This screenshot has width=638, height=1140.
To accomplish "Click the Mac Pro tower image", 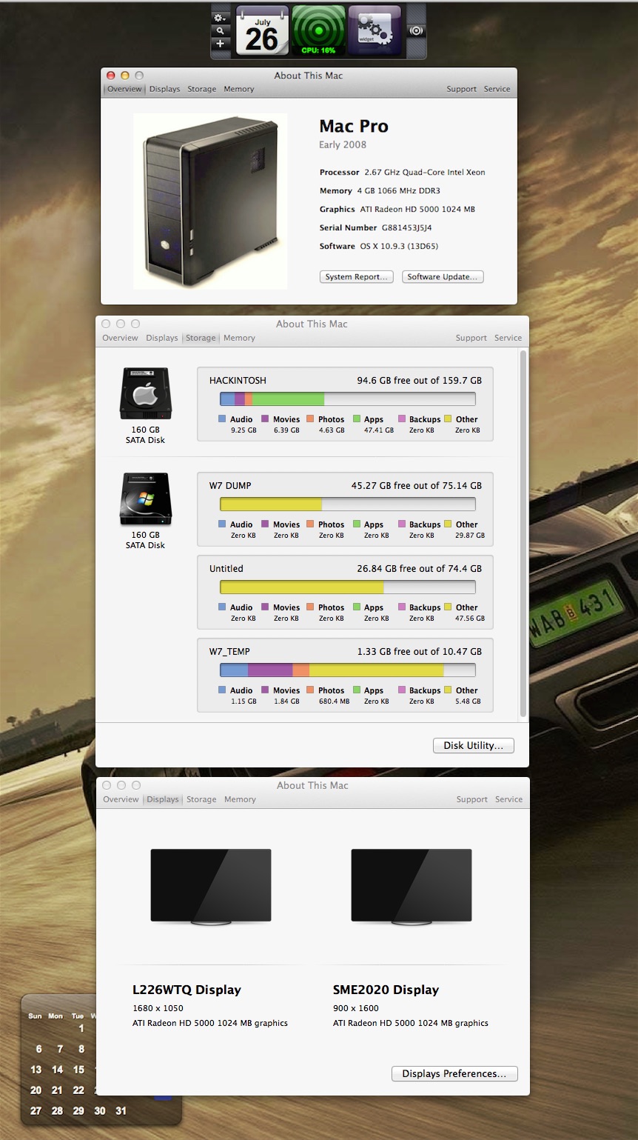I will tap(210, 201).
